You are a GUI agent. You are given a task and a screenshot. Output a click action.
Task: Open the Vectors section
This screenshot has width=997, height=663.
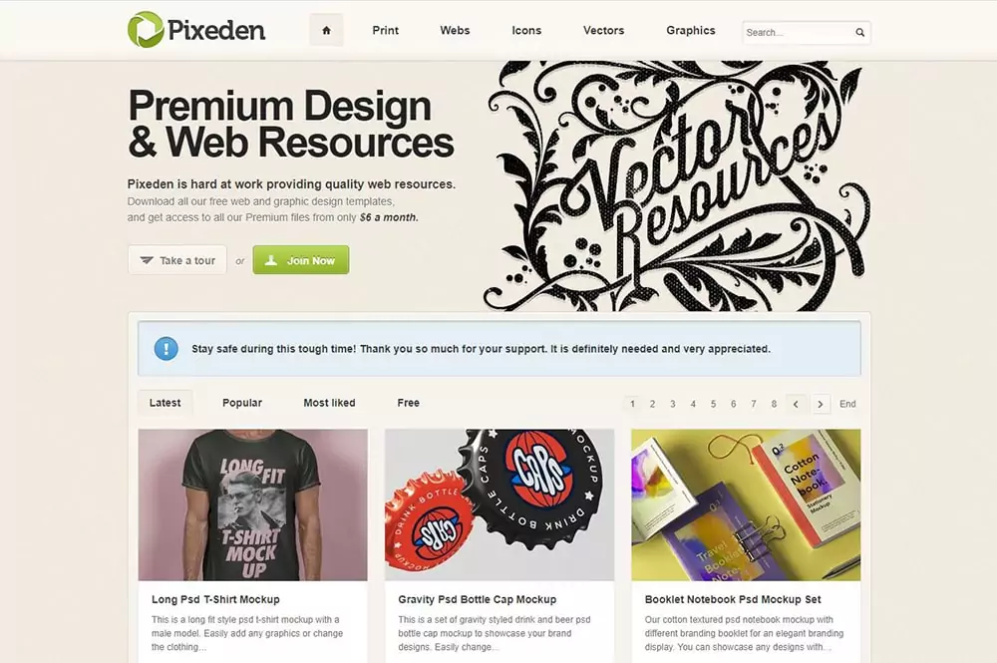tap(603, 31)
